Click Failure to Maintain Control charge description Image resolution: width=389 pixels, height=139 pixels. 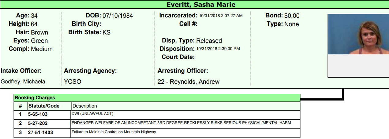114,132
